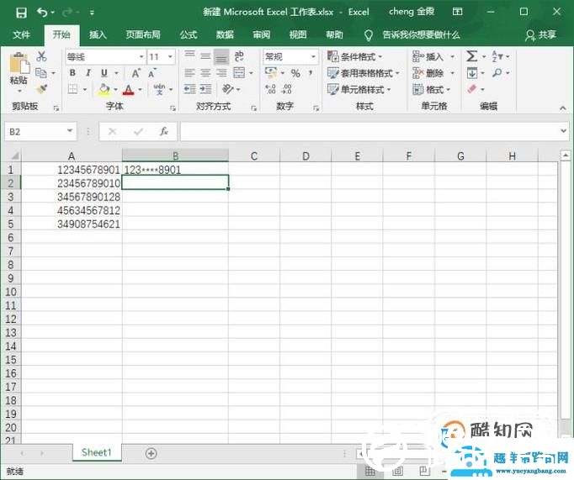The height and width of the screenshot is (480, 574).
Task: Open the font name dropdown
Action: tap(141, 56)
